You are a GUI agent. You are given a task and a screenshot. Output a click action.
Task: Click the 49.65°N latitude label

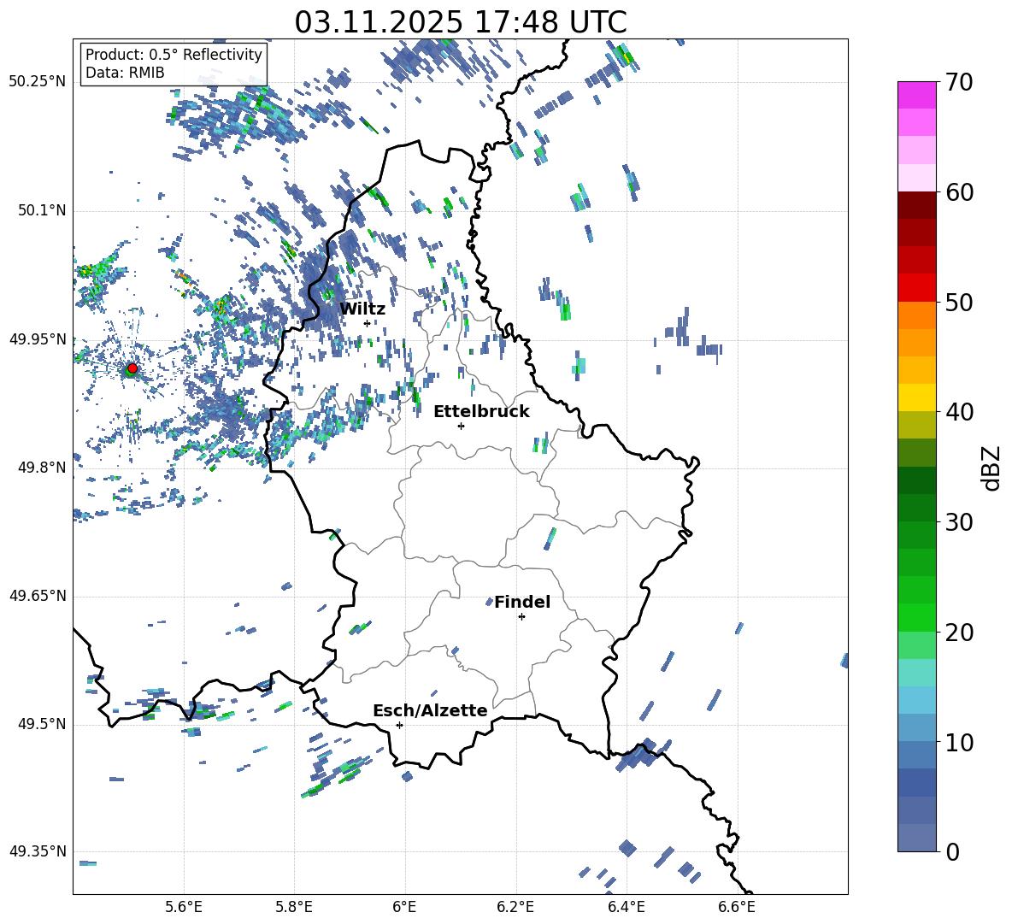coord(38,596)
